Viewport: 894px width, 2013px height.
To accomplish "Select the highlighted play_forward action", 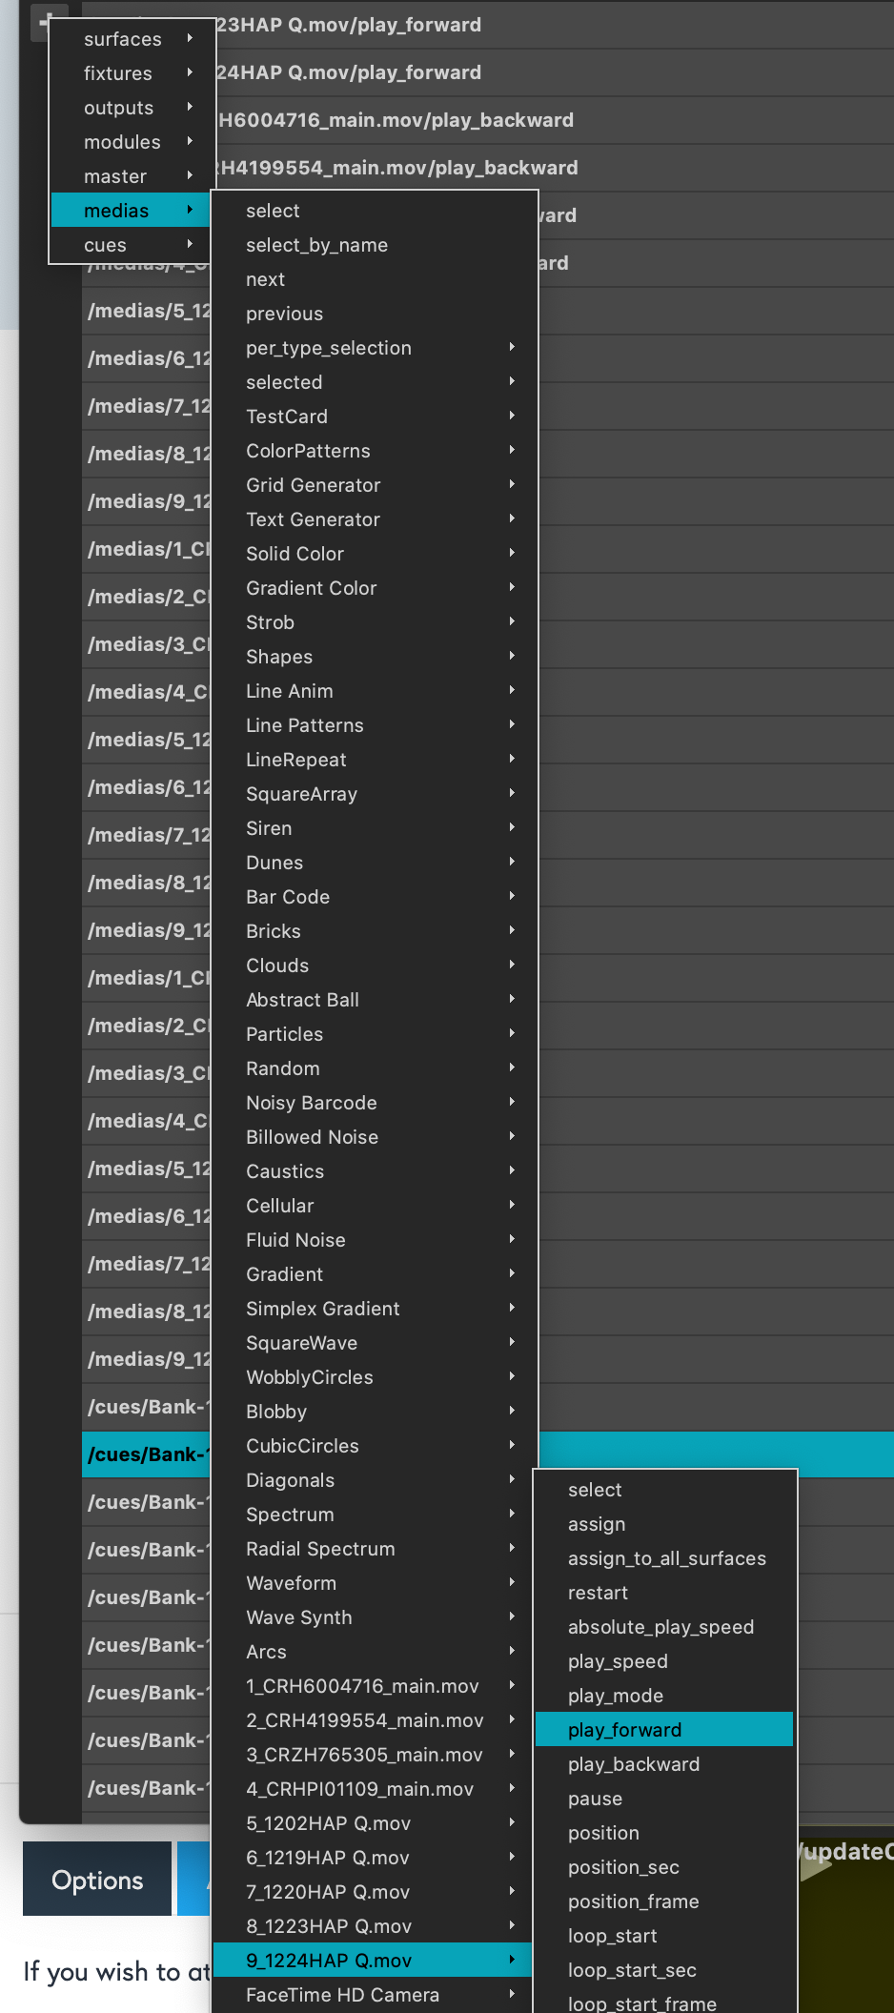I will pos(664,1730).
